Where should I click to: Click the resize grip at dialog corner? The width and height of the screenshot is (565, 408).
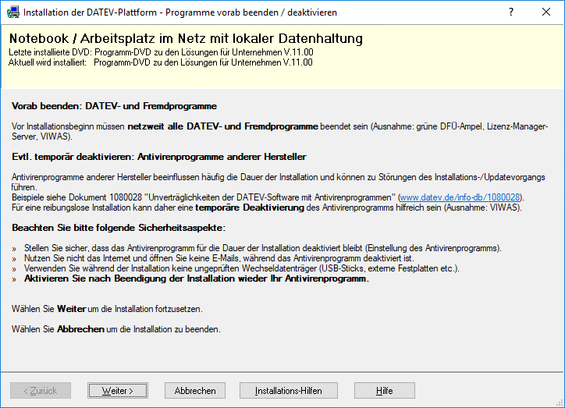pyautogui.click(x=560, y=403)
